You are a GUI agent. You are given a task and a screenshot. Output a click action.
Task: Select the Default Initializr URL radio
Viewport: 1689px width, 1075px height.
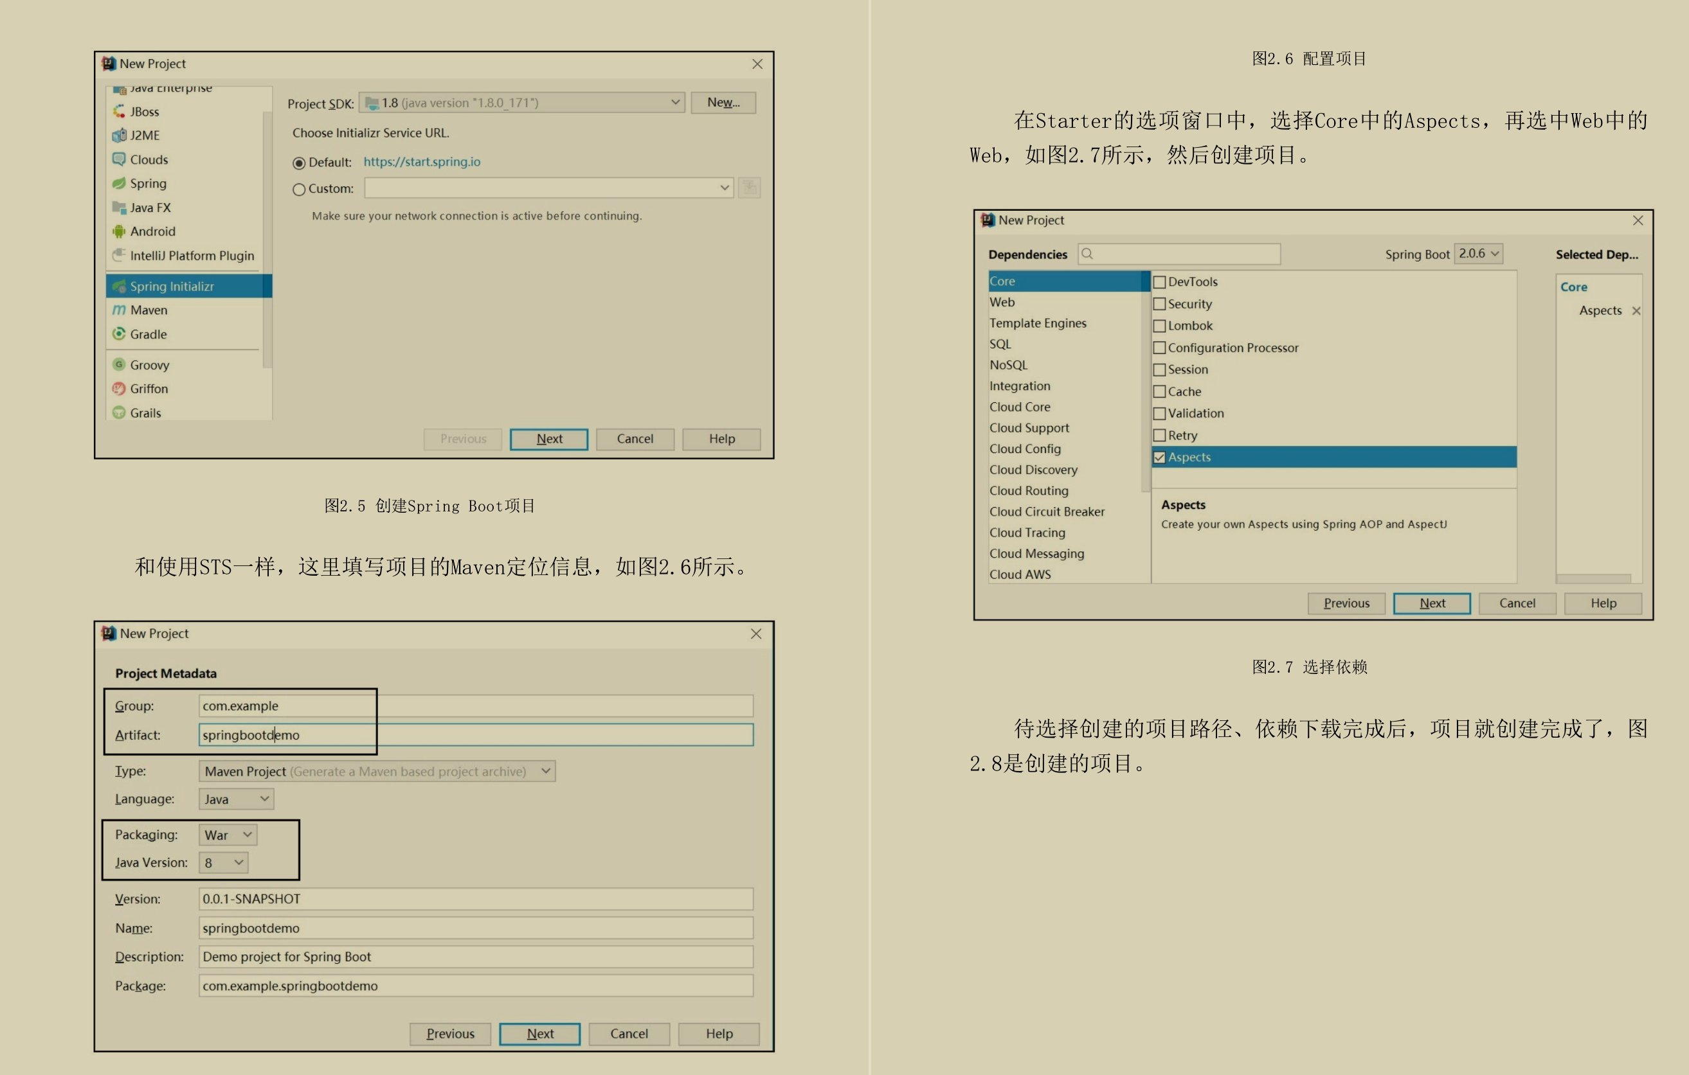(x=299, y=163)
